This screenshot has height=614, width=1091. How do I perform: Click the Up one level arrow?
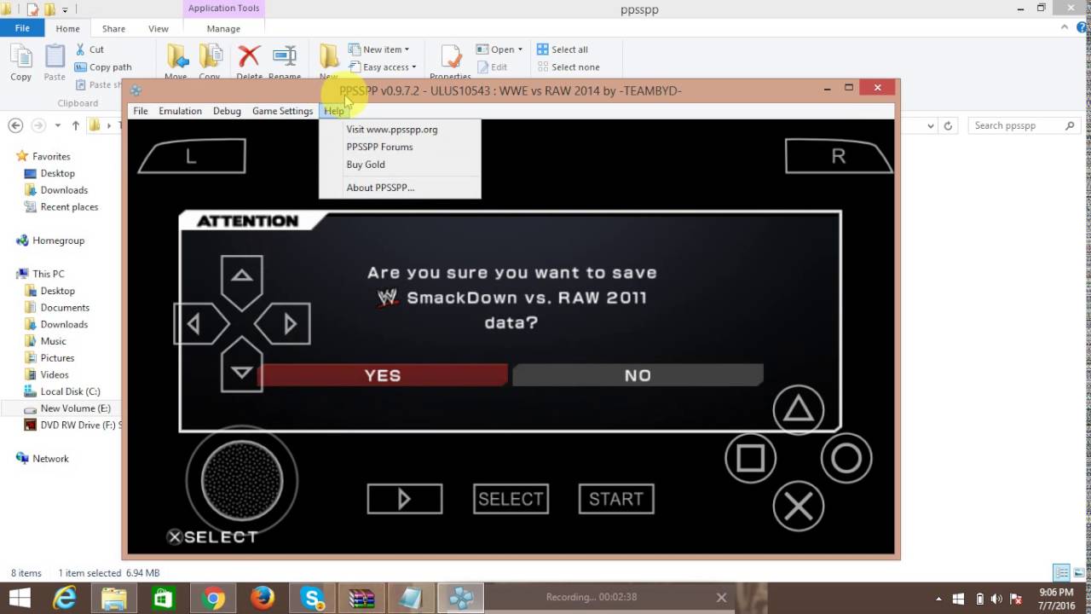(x=76, y=125)
